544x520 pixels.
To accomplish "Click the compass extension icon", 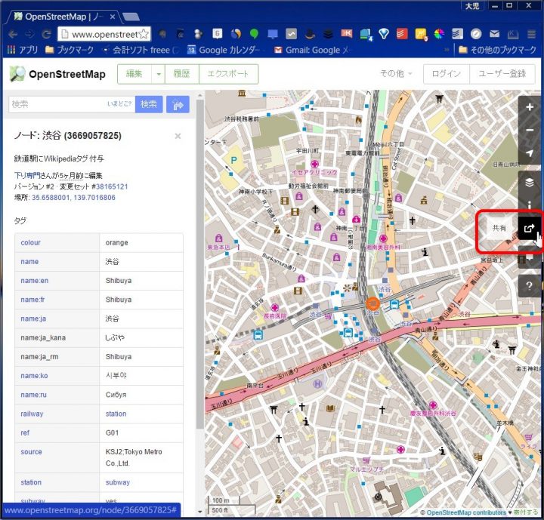I will [476, 34].
